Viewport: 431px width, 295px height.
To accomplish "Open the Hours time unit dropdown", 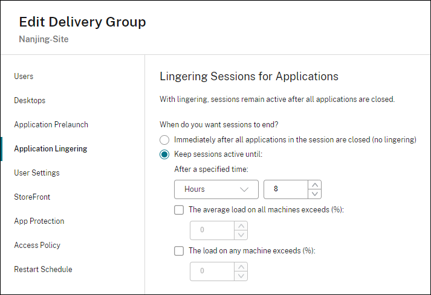I will tap(216, 189).
